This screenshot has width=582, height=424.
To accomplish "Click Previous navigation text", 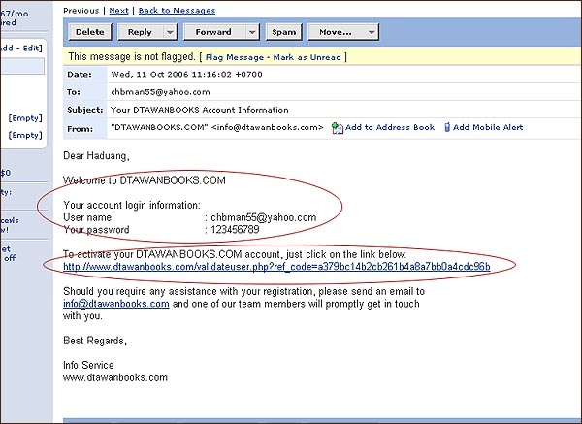I will click(x=81, y=11).
